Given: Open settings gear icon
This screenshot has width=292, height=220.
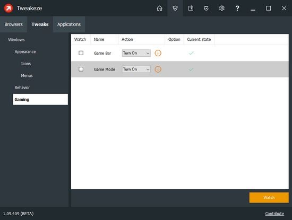Looking at the screenshot, I should click(221, 8).
